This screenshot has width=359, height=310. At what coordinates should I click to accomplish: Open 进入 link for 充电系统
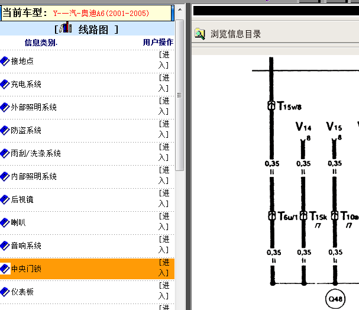coord(164,83)
